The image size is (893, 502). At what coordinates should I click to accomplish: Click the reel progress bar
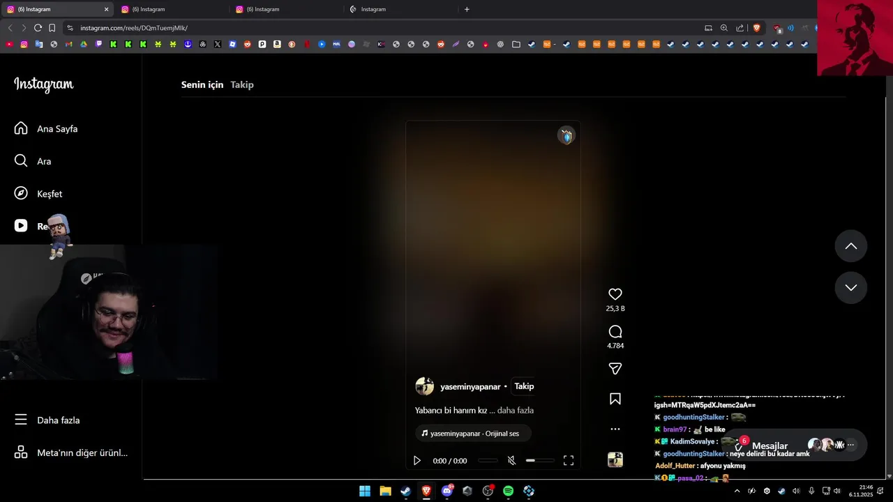488,461
